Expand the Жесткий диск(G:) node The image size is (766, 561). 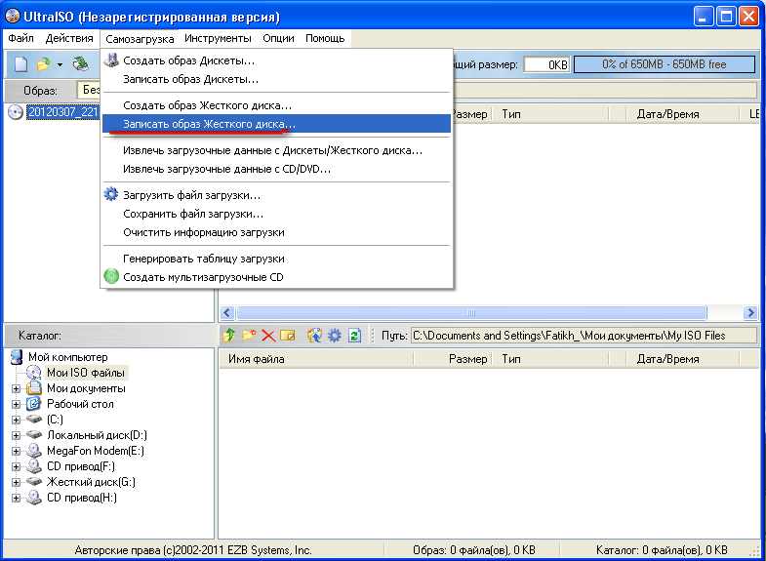click(x=17, y=482)
